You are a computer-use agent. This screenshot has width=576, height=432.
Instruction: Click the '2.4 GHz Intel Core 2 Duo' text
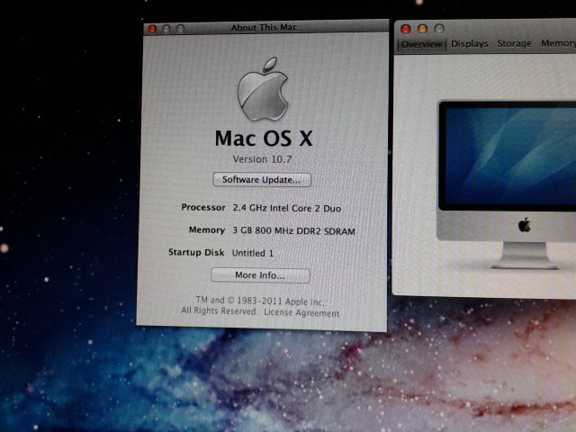click(x=287, y=208)
